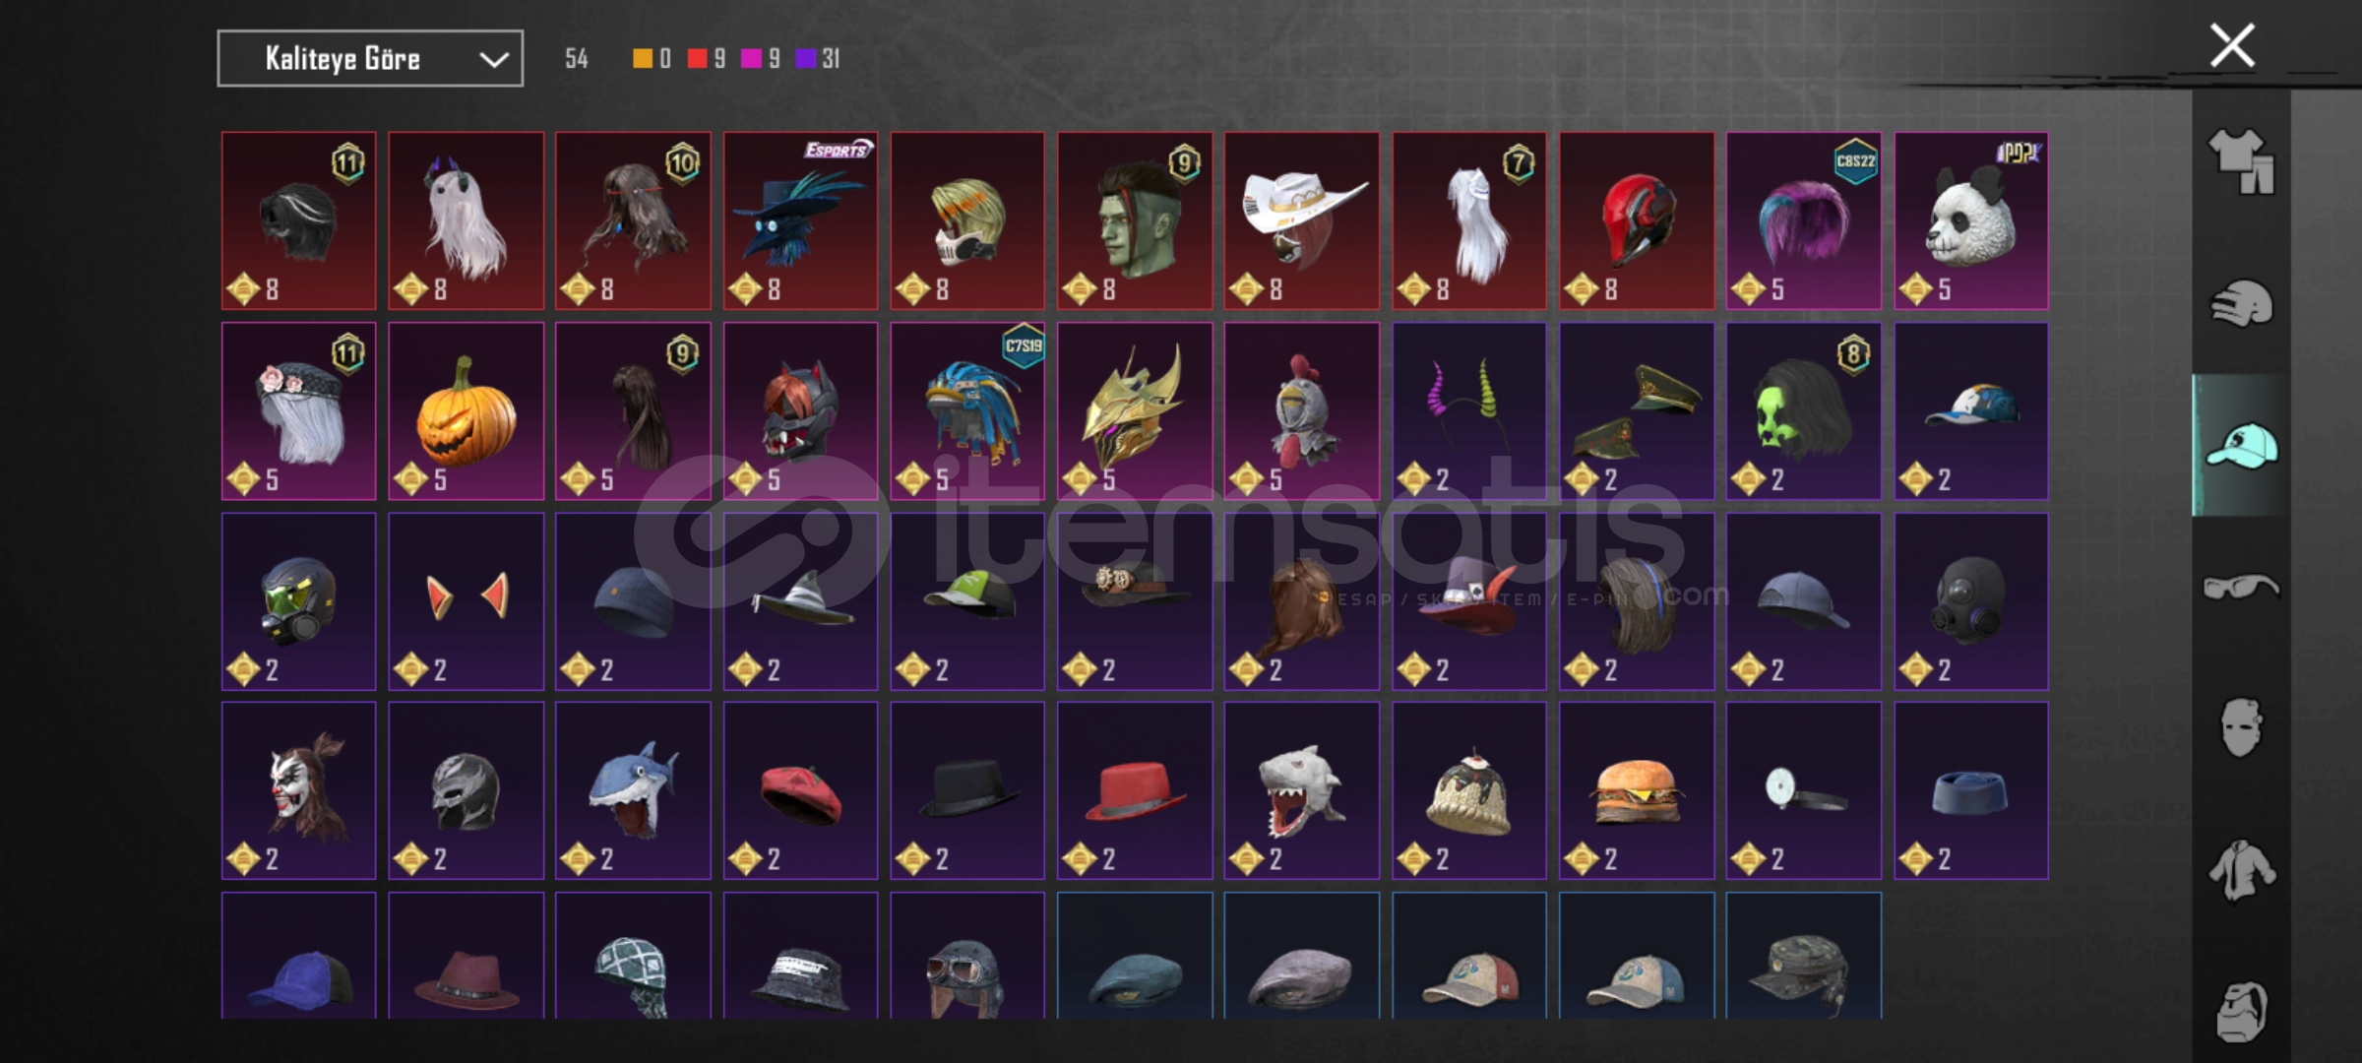
Task: Select the panda head item
Action: point(1971,220)
